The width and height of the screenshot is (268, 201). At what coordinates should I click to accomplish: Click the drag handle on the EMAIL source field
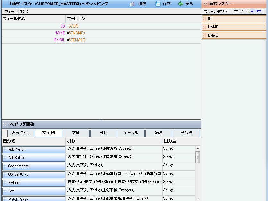click(204, 35)
